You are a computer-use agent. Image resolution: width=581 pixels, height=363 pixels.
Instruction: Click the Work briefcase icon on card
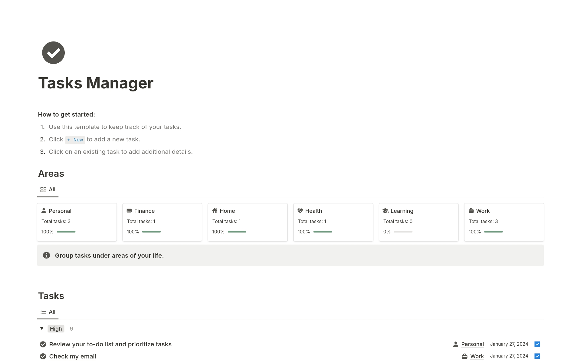pyautogui.click(x=471, y=211)
